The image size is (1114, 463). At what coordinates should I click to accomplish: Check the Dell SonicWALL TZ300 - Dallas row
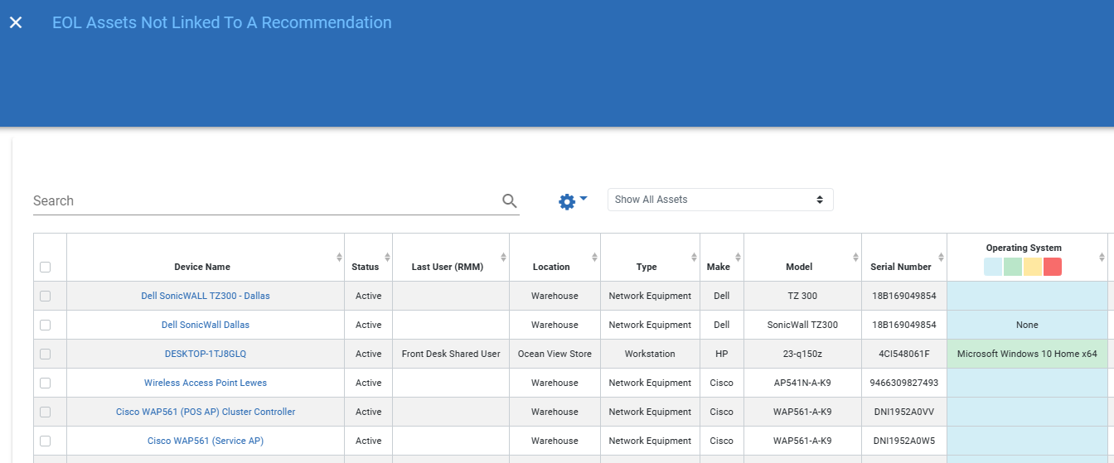(x=45, y=296)
